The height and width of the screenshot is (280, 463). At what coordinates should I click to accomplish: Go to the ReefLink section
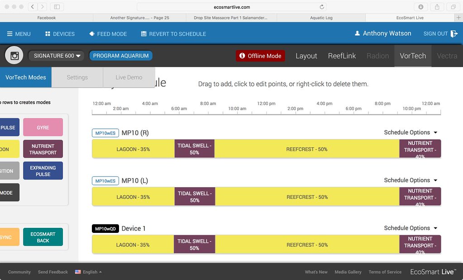(342, 56)
